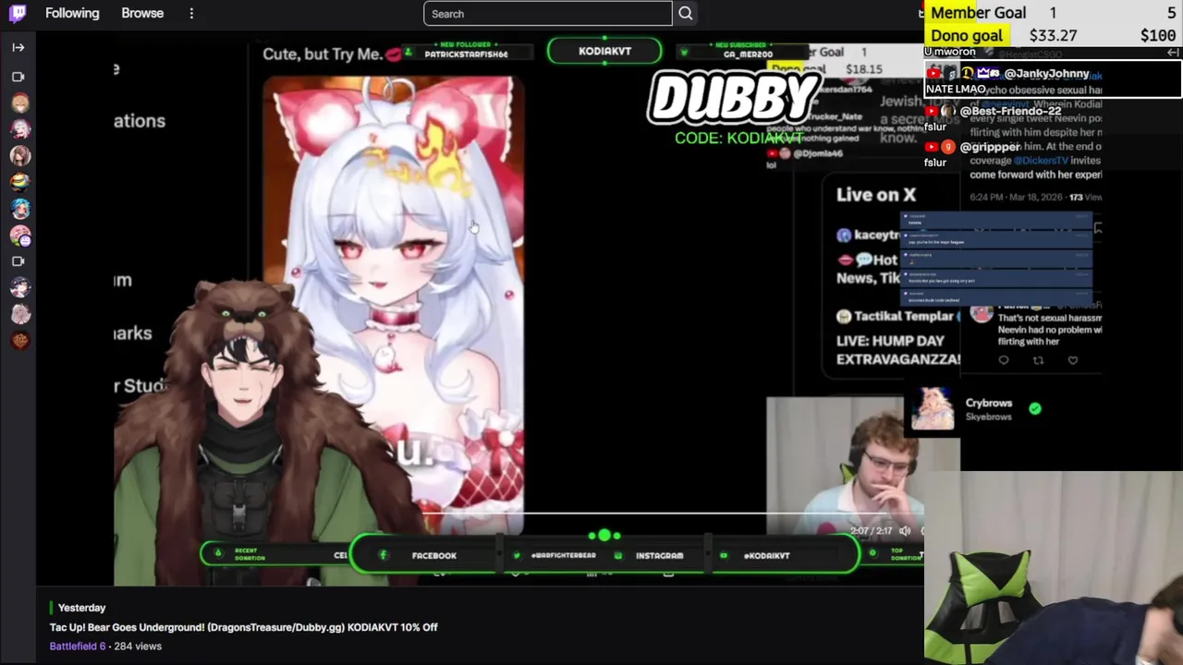
Task: Open the white-haired red-bow channel avatar
Action: 19,129
